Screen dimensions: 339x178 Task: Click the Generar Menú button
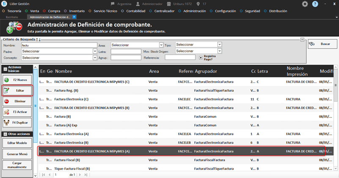[x=17, y=154]
